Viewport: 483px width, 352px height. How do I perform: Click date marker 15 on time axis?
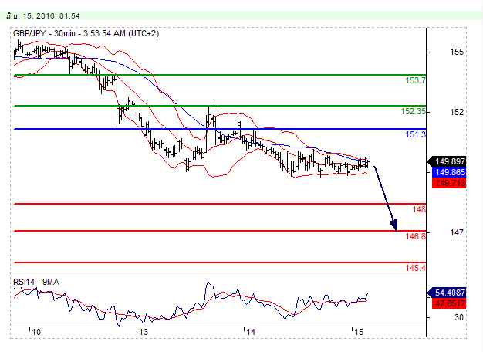(359, 332)
